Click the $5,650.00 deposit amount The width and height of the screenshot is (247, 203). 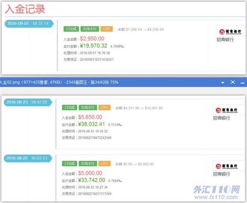point(90,117)
